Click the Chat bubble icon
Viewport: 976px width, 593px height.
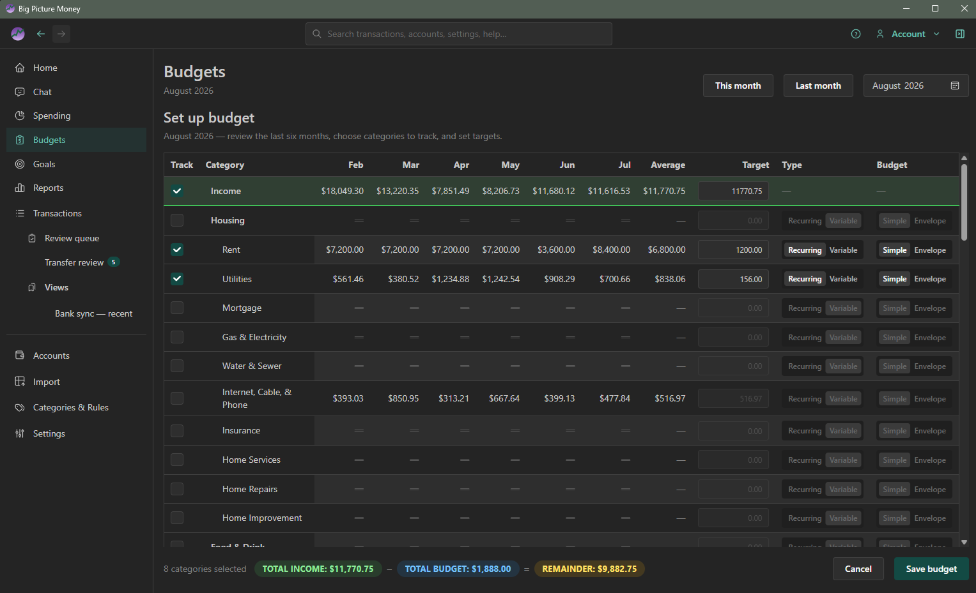tap(20, 92)
